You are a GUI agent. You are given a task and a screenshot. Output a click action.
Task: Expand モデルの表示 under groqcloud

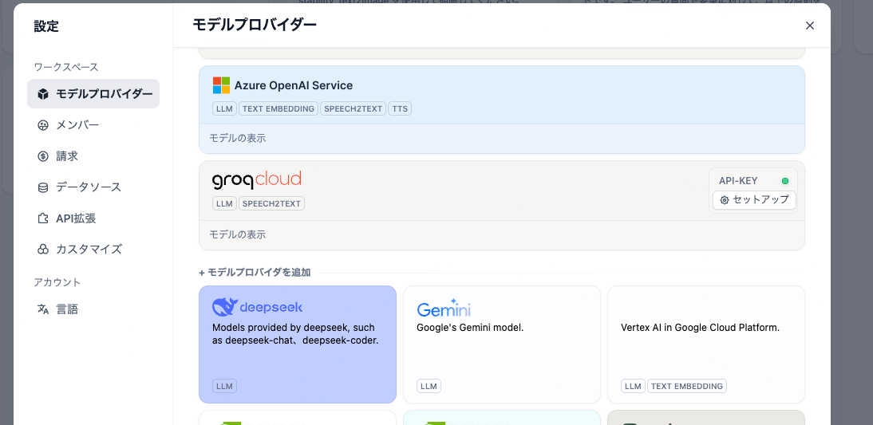[238, 234]
